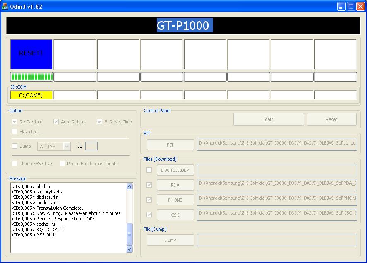Click the PDA file path field
This screenshot has width=367, height=263.
tap(277, 185)
